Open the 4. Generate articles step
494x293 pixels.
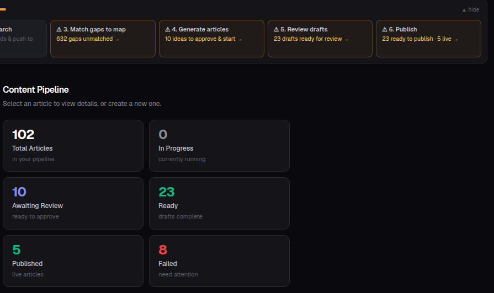click(x=211, y=39)
